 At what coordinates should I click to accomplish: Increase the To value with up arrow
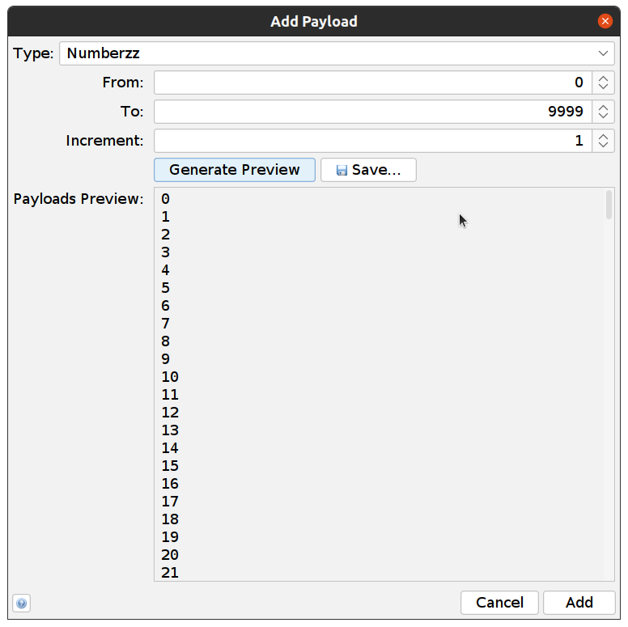coord(603,108)
